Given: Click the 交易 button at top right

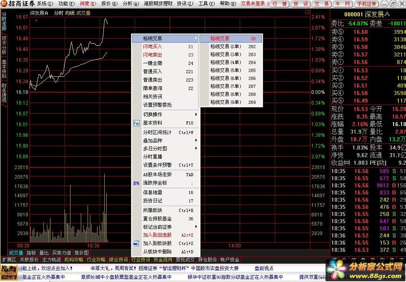Looking at the screenshot, I should click(322, 4).
